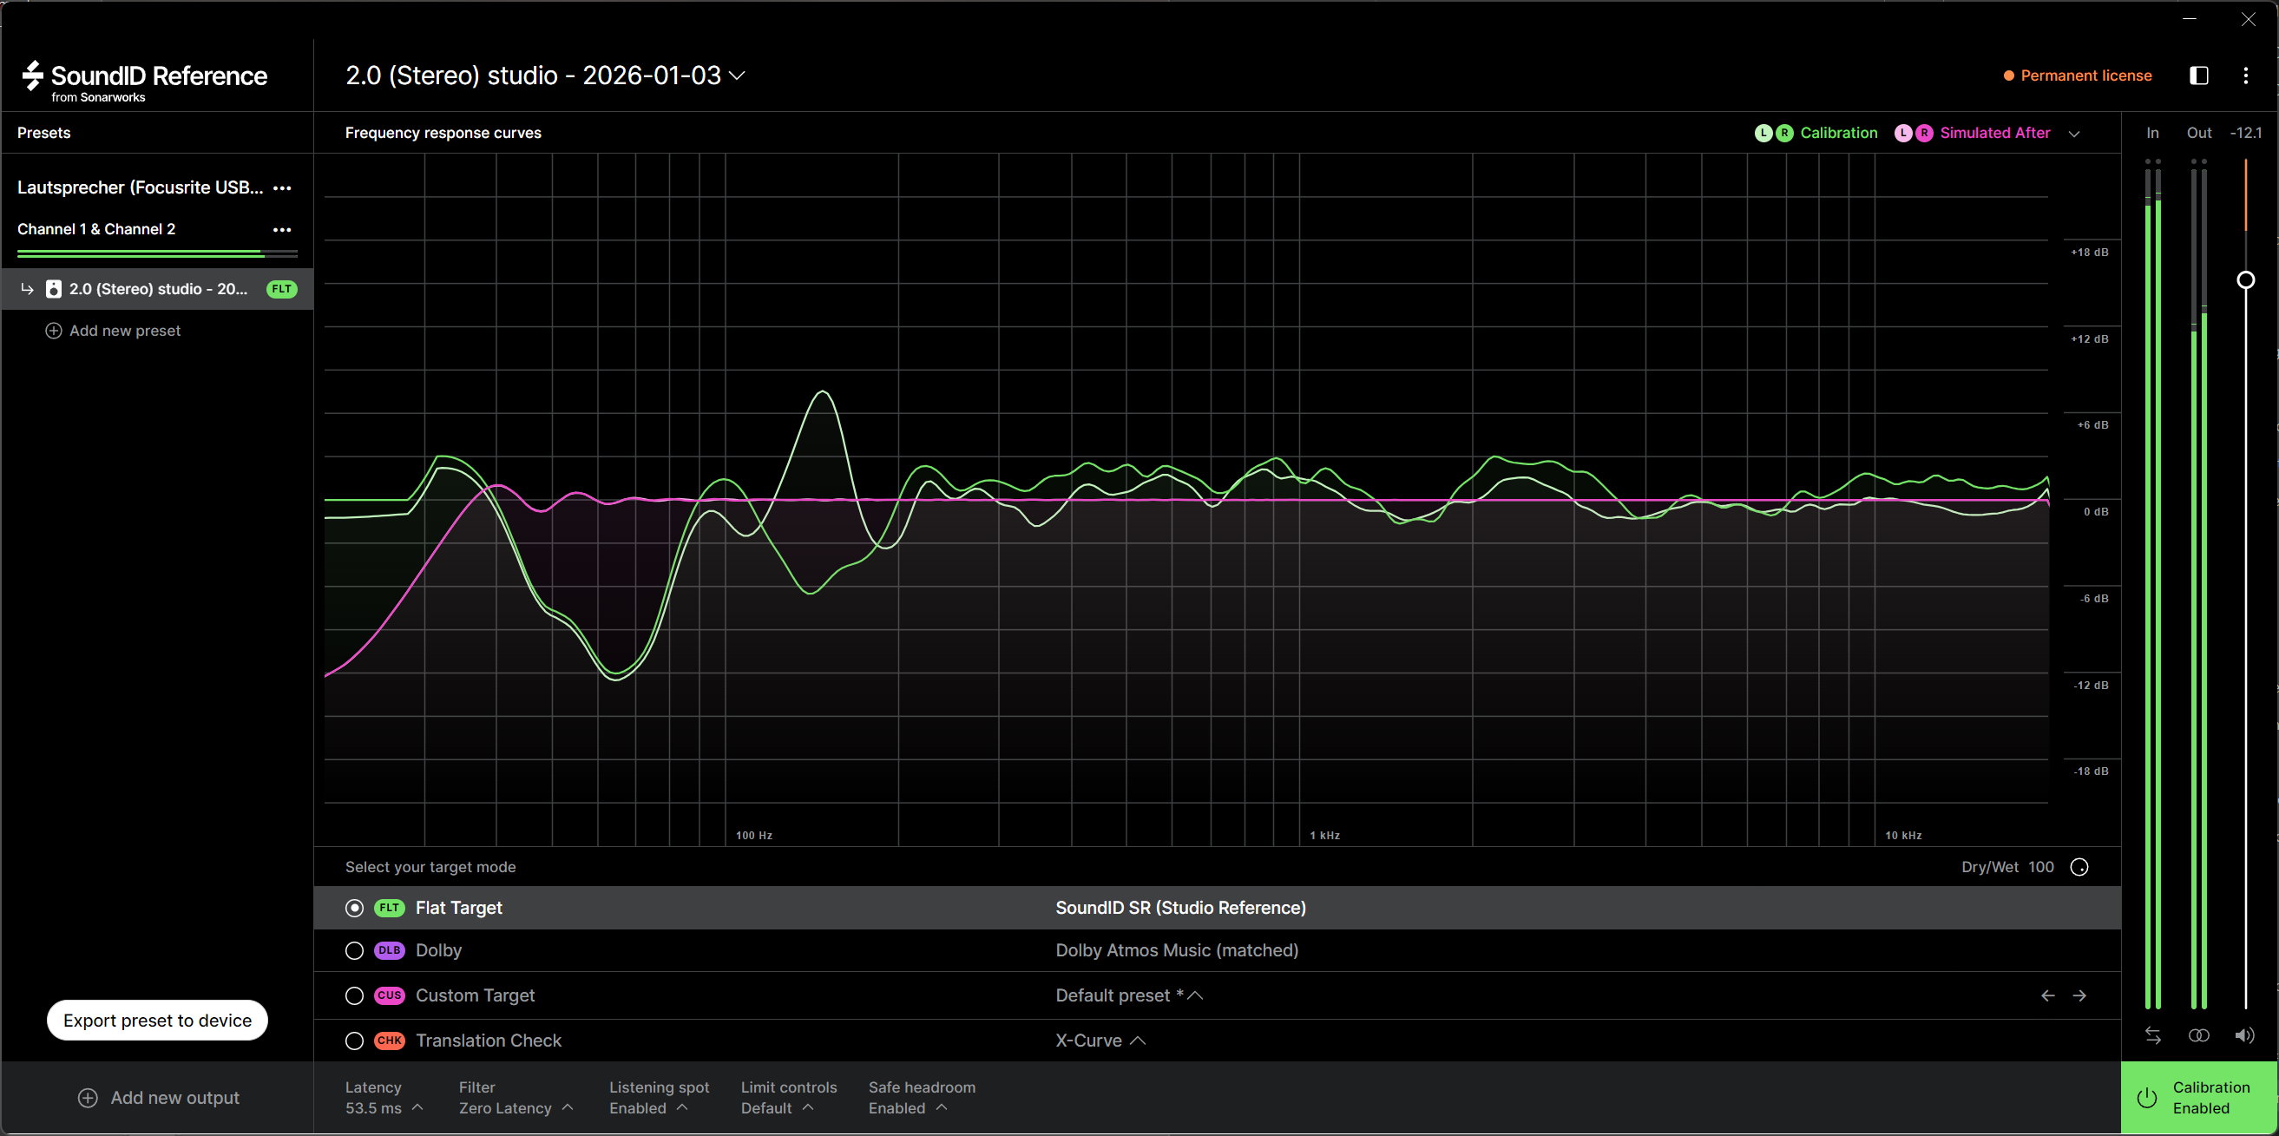Open options for Lautsprecher Focusrite output
2279x1136 pixels.
(x=282, y=187)
